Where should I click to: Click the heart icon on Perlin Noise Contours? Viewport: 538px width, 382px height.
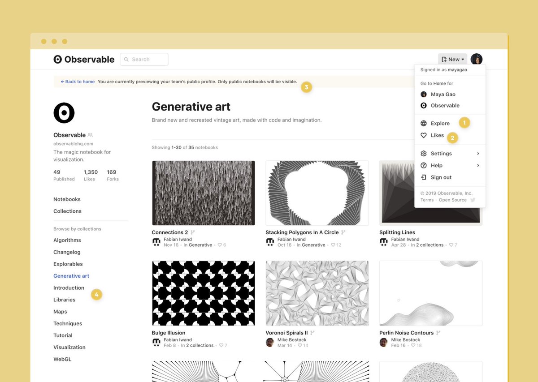(414, 345)
